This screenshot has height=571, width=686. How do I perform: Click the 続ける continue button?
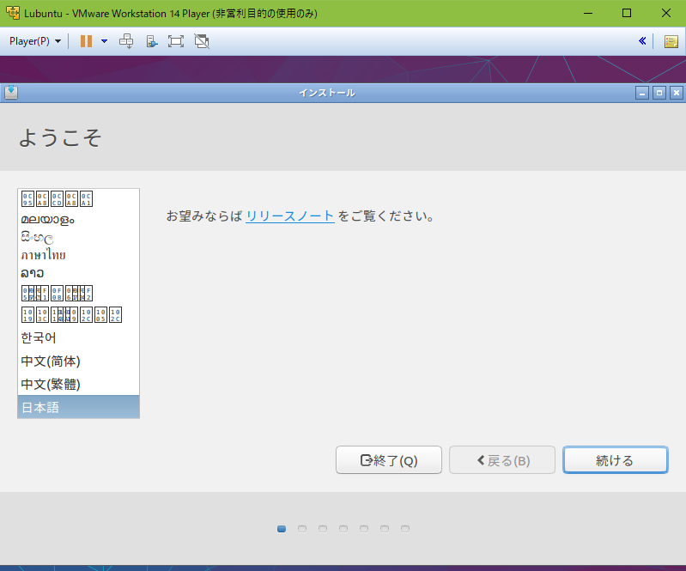615,460
